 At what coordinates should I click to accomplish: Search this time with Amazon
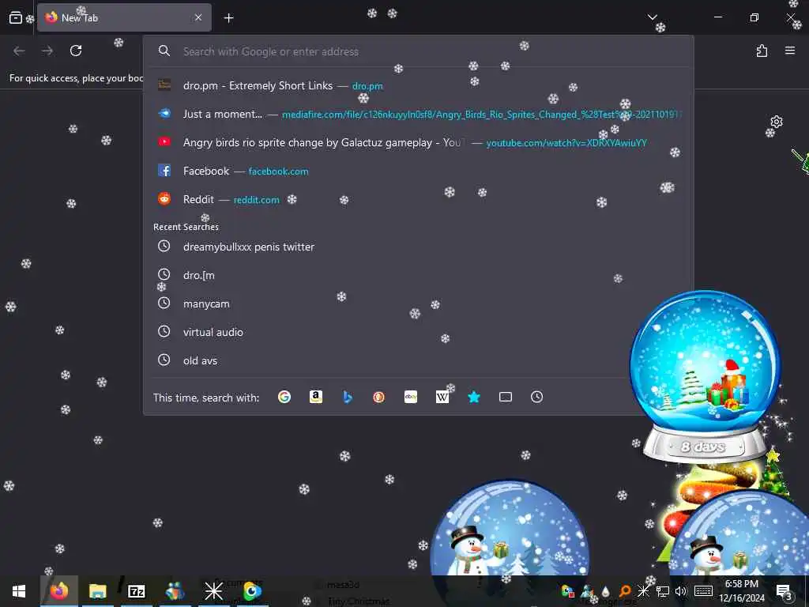pos(316,397)
